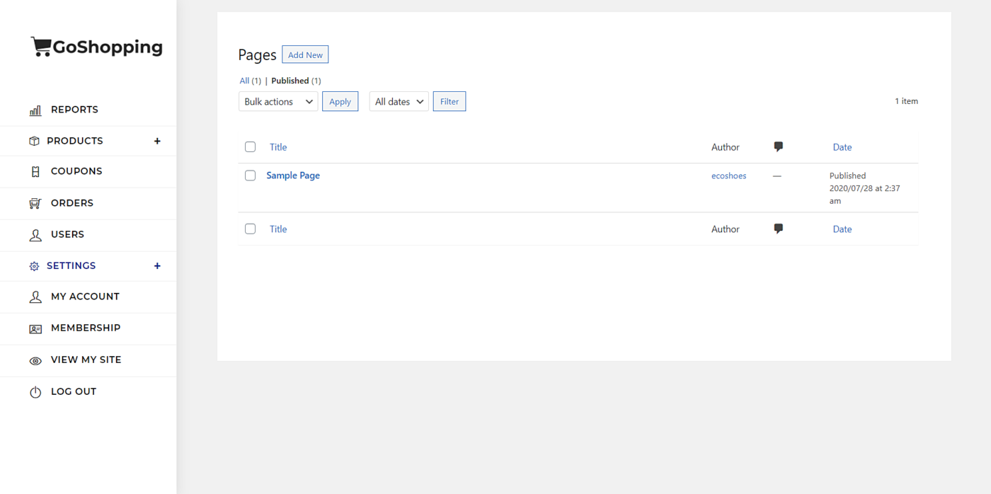
Task: Sort by Date in table footer
Action: tap(842, 229)
